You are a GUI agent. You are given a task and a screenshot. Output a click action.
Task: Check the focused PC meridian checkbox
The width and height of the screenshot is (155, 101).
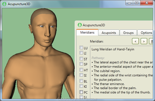[x=81, y=92]
